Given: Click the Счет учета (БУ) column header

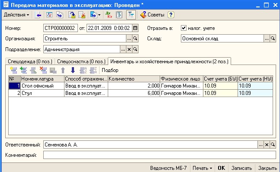Looking at the screenshot, I should [220, 79].
